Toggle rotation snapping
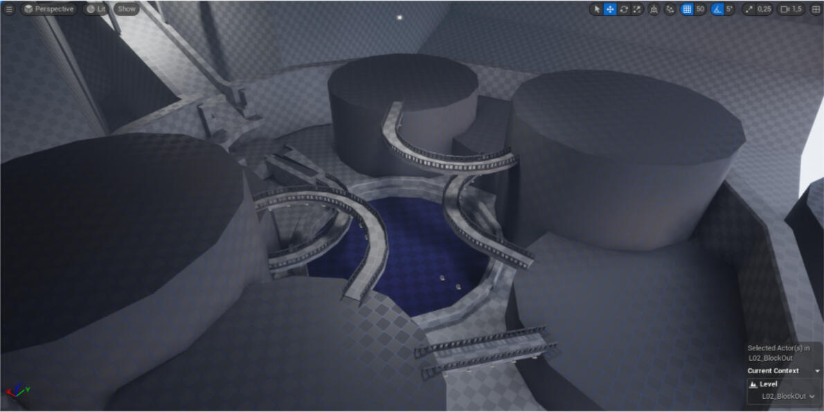The height and width of the screenshot is (412, 824). point(715,9)
